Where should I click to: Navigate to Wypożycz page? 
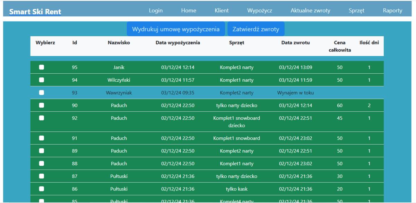pos(260,10)
